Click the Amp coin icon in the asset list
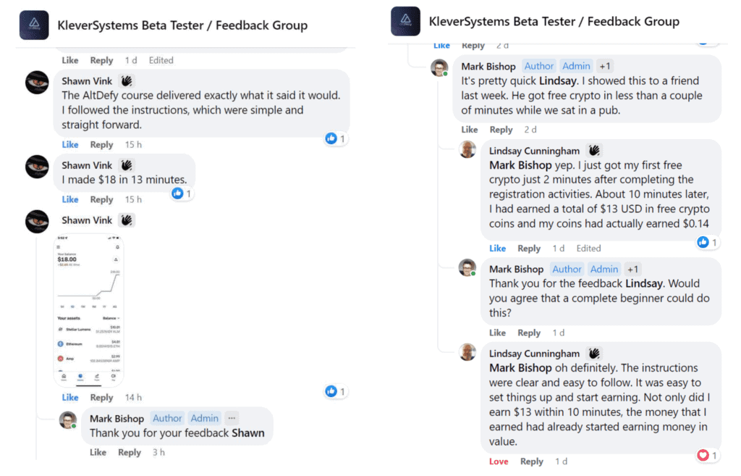This screenshot has width=741, height=476. point(60,359)
